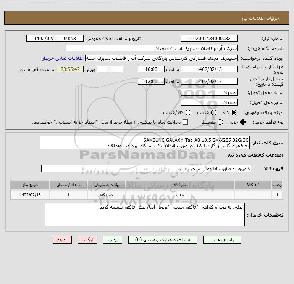Click the validity hour field 12:00

(151, 82)
